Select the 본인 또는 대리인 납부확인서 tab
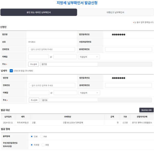 coord(39,12)
